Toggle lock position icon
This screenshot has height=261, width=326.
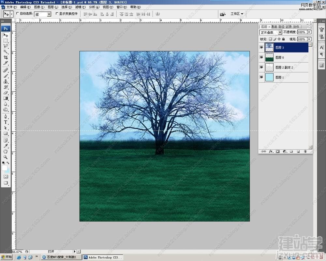279,39
